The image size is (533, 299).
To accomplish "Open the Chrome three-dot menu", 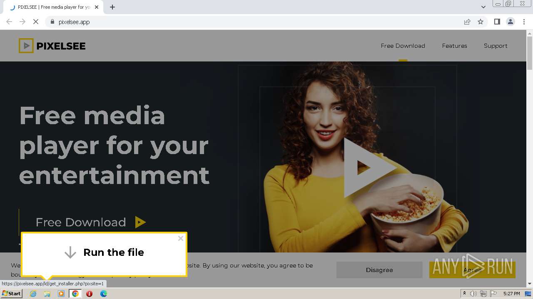I will tap(524, 22).
